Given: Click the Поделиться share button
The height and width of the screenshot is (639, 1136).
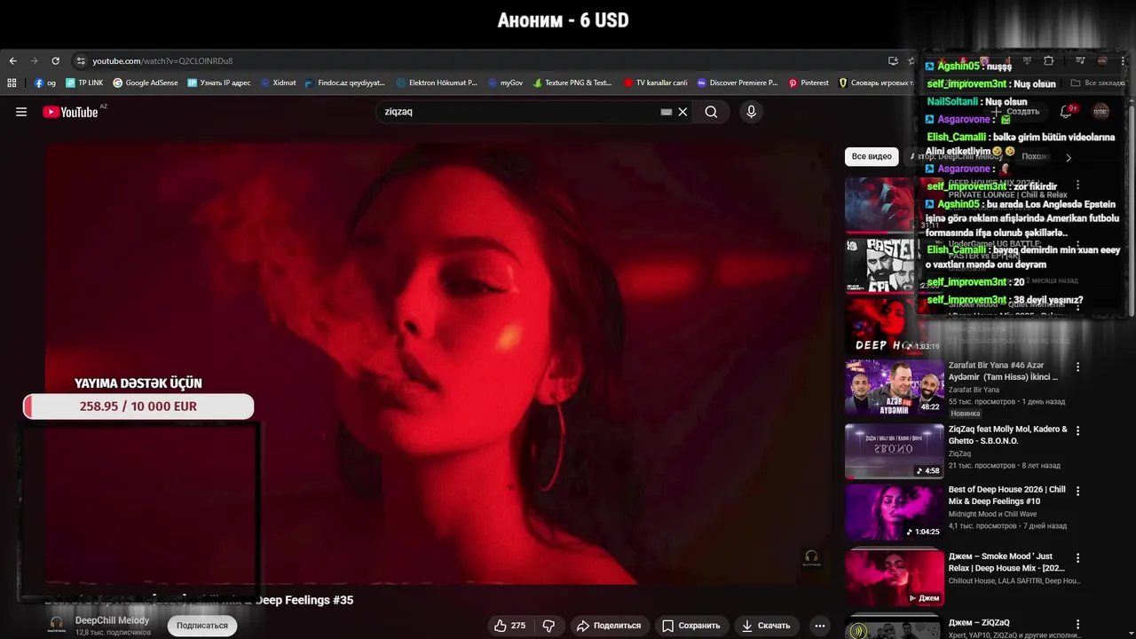Looking at the screenshot, I should coord(609,626).
